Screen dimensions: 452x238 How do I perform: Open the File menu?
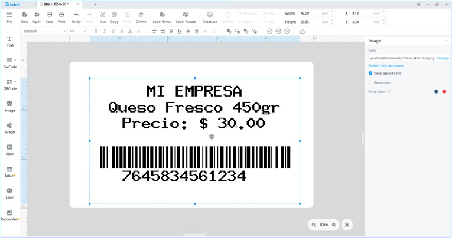tap(9, 18)
